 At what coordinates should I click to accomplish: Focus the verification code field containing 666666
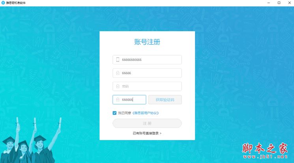coord(129,99)
